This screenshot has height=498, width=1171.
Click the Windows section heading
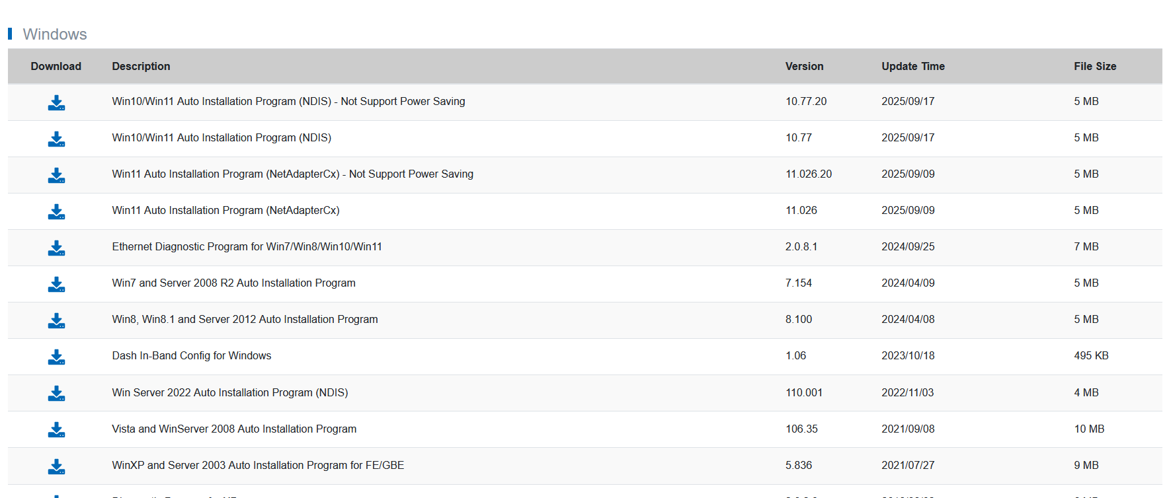coord(55,34)
